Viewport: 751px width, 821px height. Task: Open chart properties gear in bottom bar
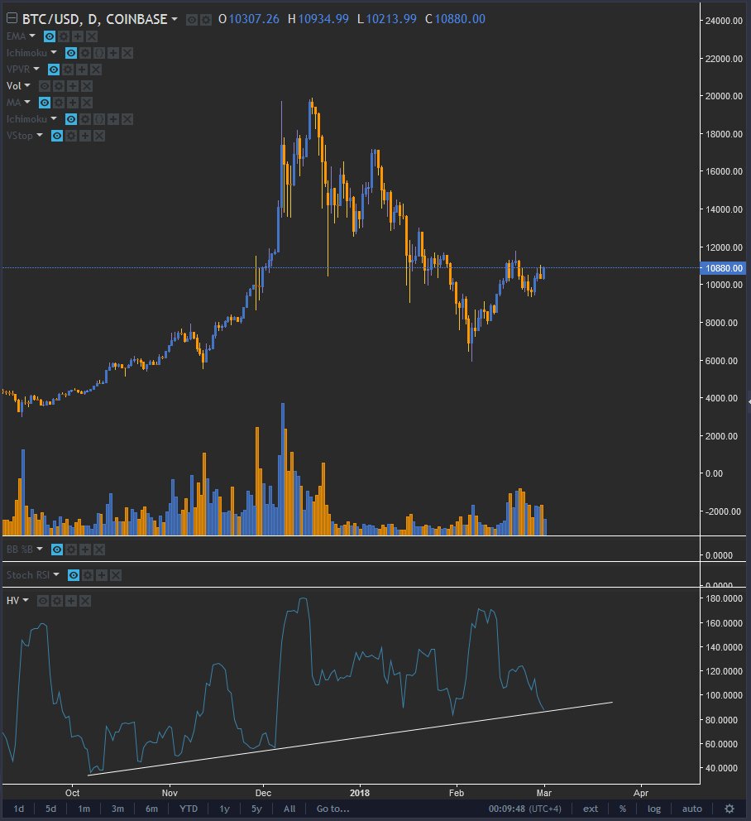coord(729,809)
